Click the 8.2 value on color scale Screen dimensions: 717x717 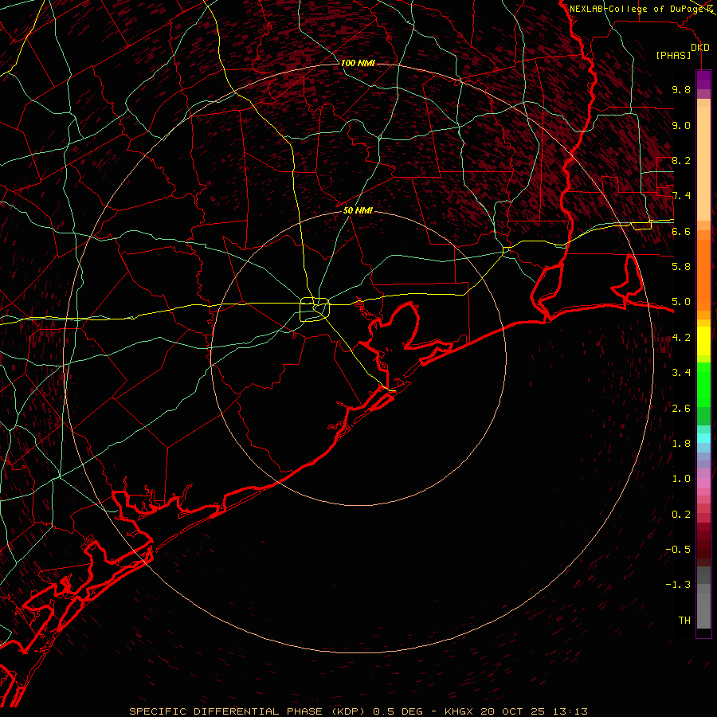click(681, 160)
